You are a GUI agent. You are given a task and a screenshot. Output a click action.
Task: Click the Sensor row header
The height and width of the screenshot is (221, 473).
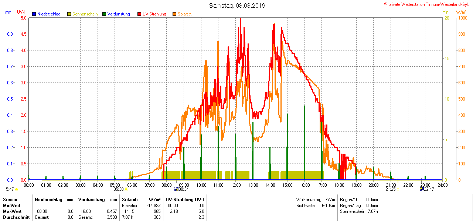pyautogui.click(x=10, y=199)
